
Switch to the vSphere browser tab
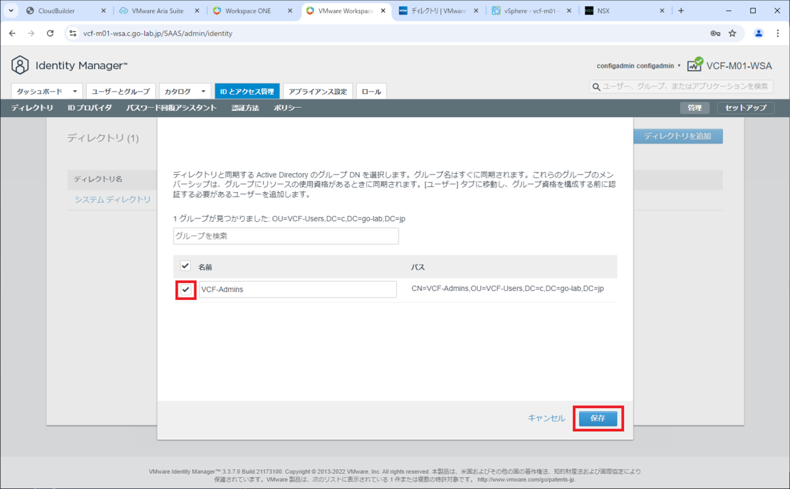pos(533,11)
